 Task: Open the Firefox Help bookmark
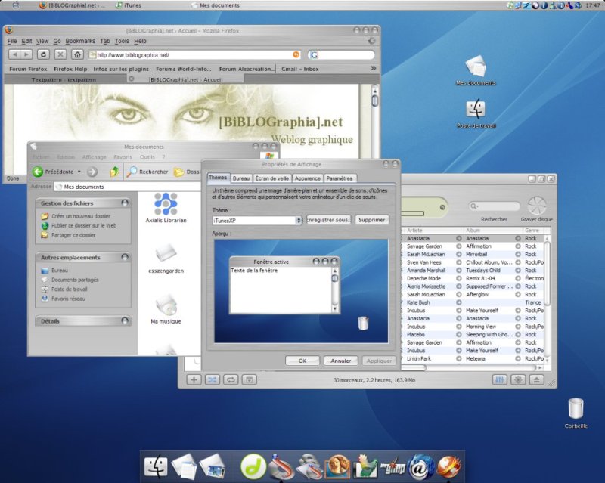pyautogui.click(x=70, y=69)
